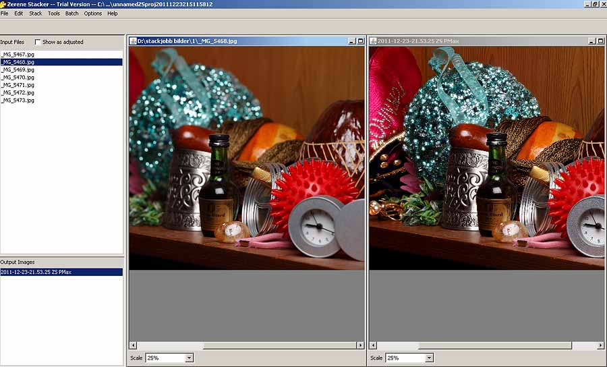Image resolution: width=607 pixels, height=367 pixels.
Task: Minimize the _MG_5468.jpg source image pane
Action: click(351, 41)
